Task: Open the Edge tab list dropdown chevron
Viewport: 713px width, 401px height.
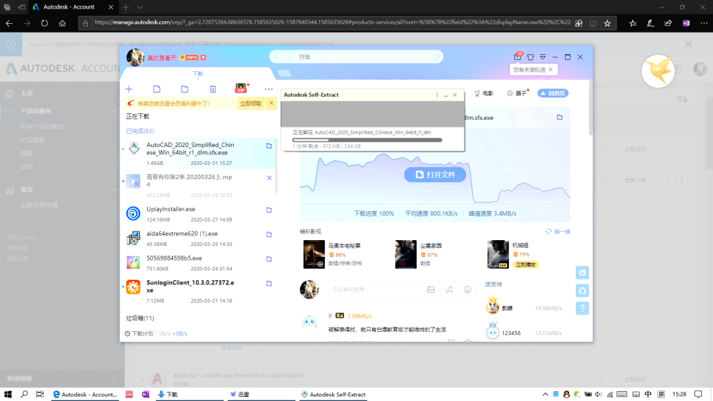Action: [140, 7]
